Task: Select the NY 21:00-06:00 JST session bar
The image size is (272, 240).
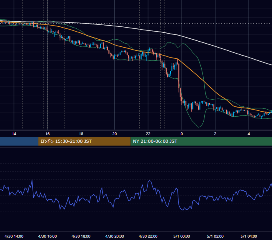Action: 201,141
